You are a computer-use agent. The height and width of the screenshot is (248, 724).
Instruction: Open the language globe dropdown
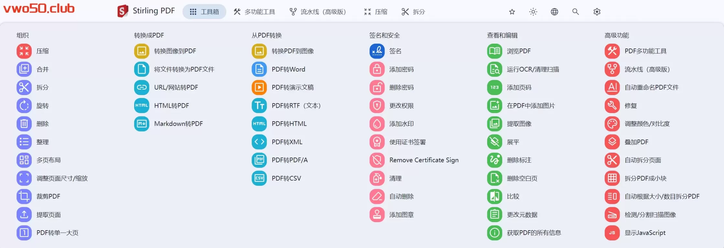pyautogui.click(x=554, y=12)
